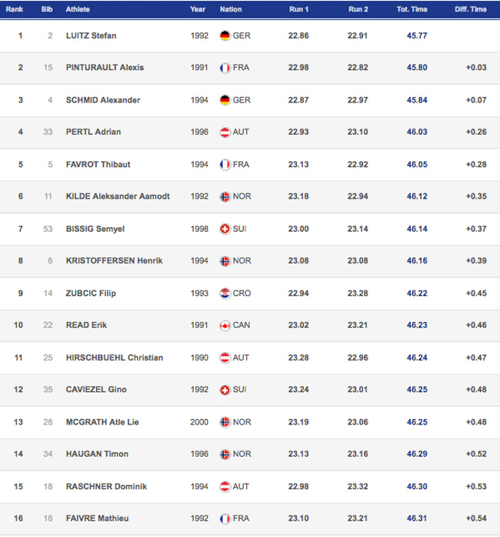Image resolution: width=500 pixels, height=537 pixels.
Task: Click the Swiss flag beside BISSIG Semyel
Action: tap(225, 229)
